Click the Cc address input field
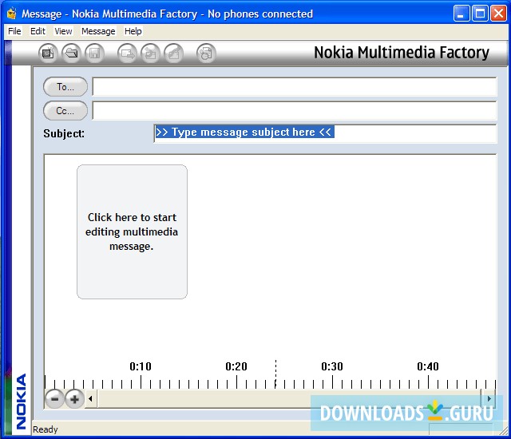Screen dimensions: 511x439 (295, 111)
